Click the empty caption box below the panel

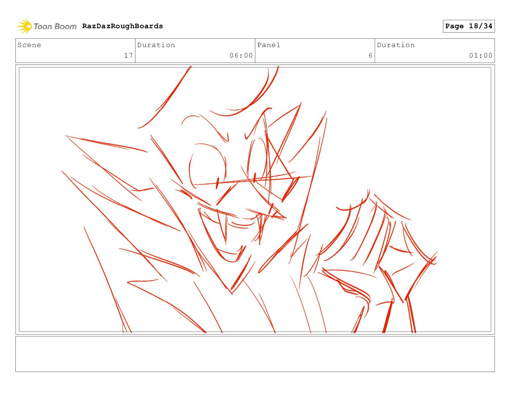pyautogui.click(x=255, y=354)
